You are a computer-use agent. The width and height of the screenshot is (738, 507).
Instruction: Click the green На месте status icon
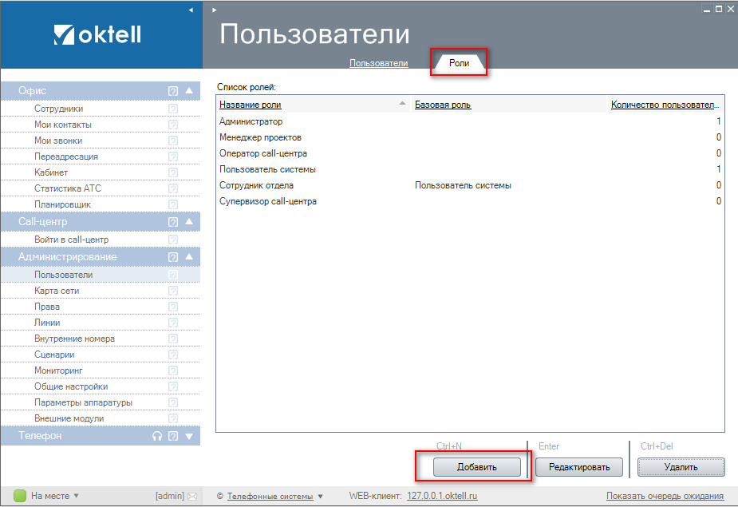pyautogui.click(x=20, y=496)
